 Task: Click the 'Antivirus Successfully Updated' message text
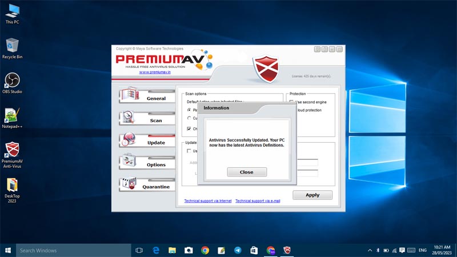247,142
